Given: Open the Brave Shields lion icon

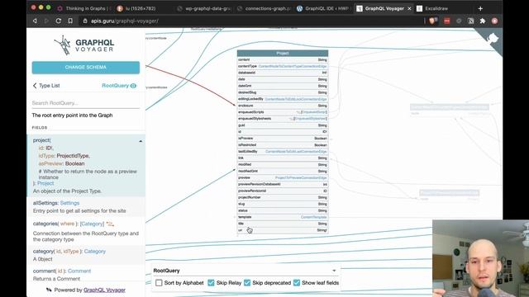Looking at the screenshot, I should (433, 21).
